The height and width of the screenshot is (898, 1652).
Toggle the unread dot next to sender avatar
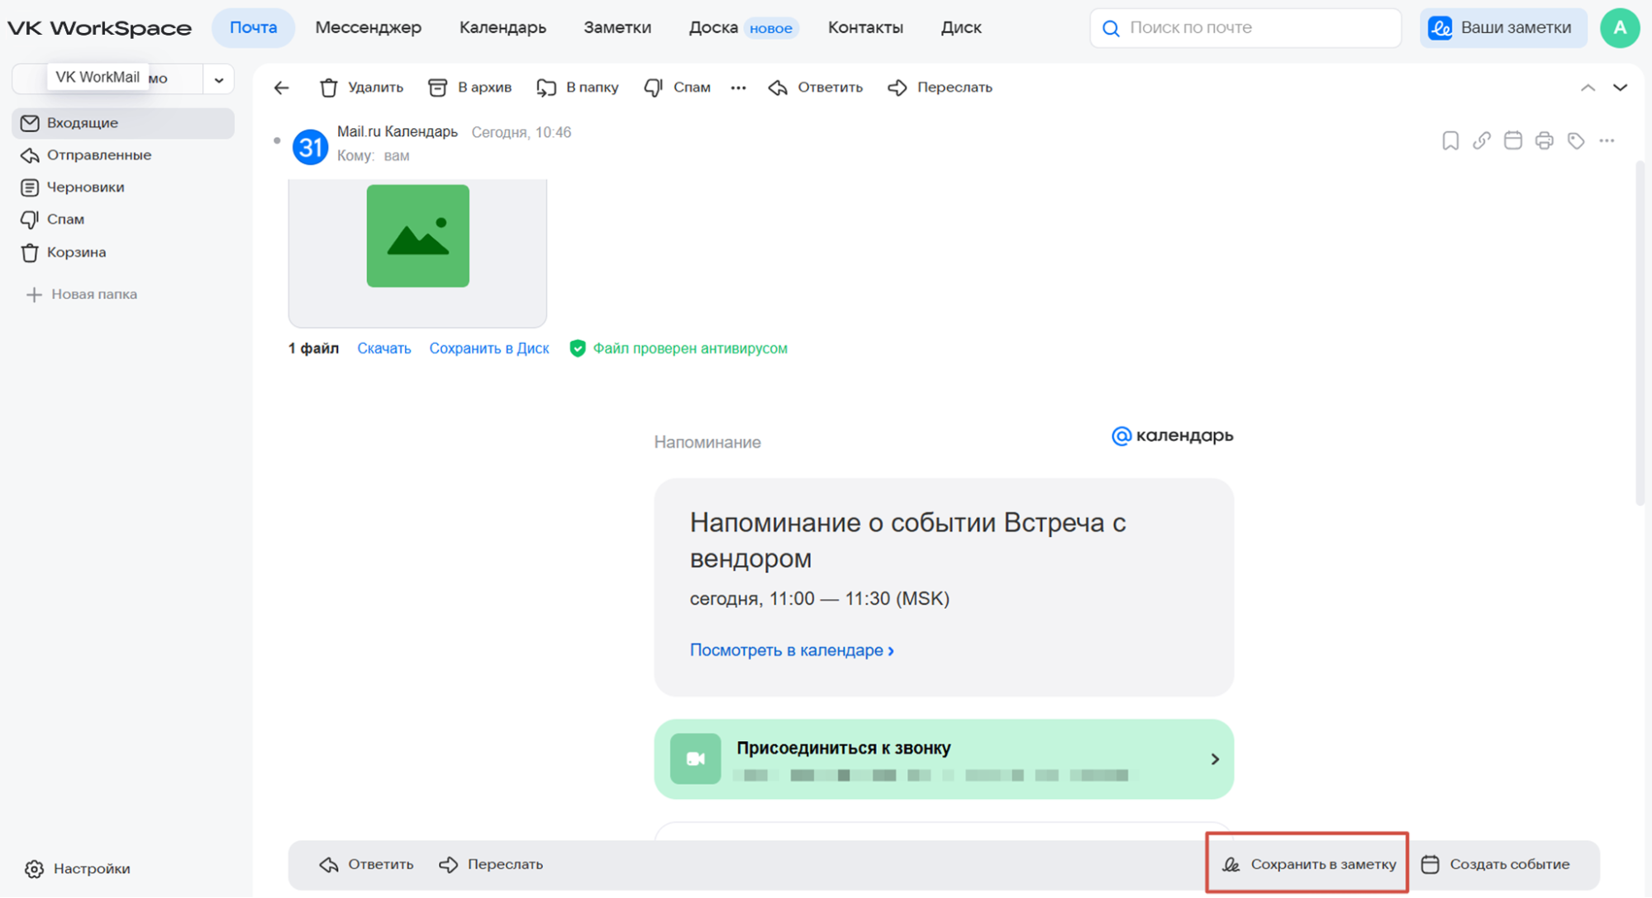coord(277,140)
